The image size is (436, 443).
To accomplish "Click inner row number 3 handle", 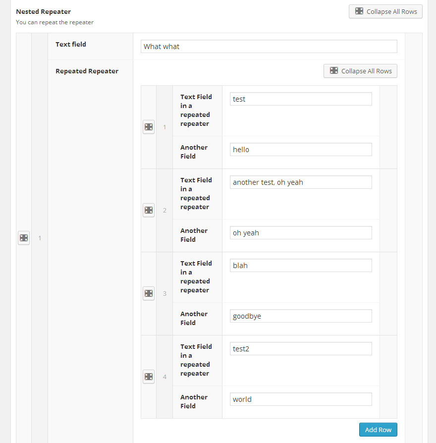I will click(164, 293).
